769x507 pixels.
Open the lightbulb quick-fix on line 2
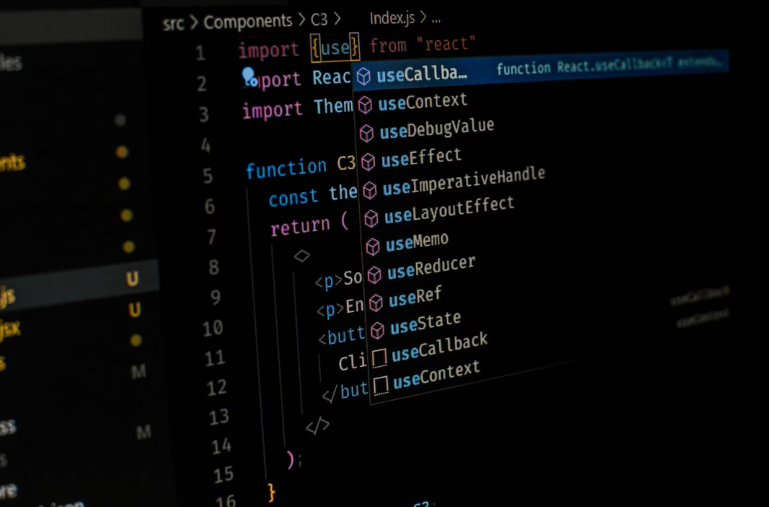(x=249, y=77)
